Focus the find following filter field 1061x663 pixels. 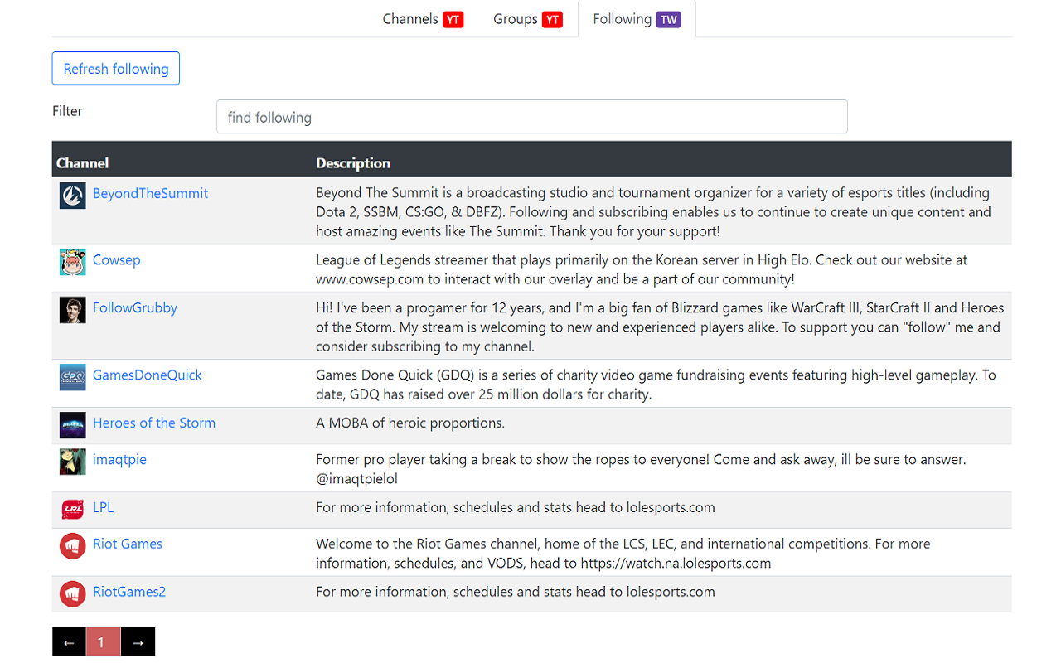[x=531, y=117]
